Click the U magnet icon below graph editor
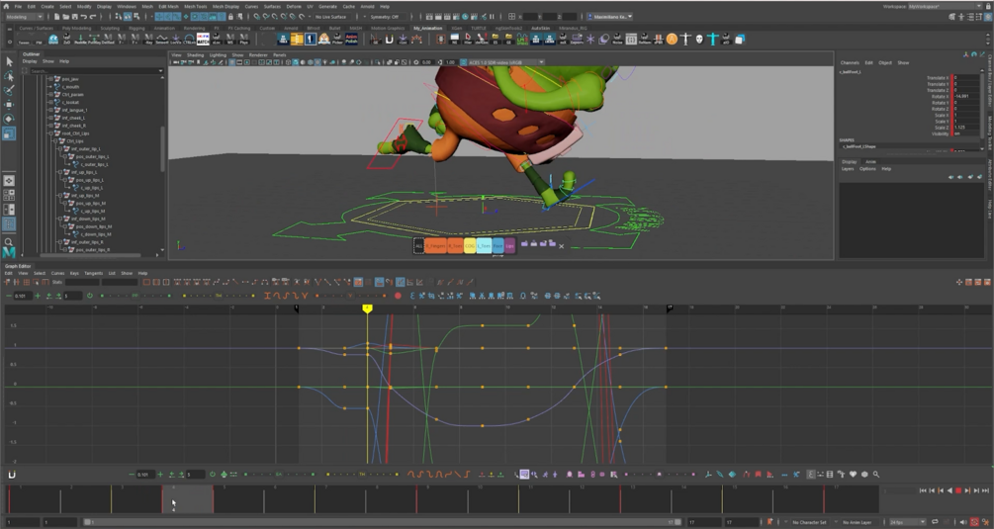This screenshot has height=529, width=994. (12, 474)
